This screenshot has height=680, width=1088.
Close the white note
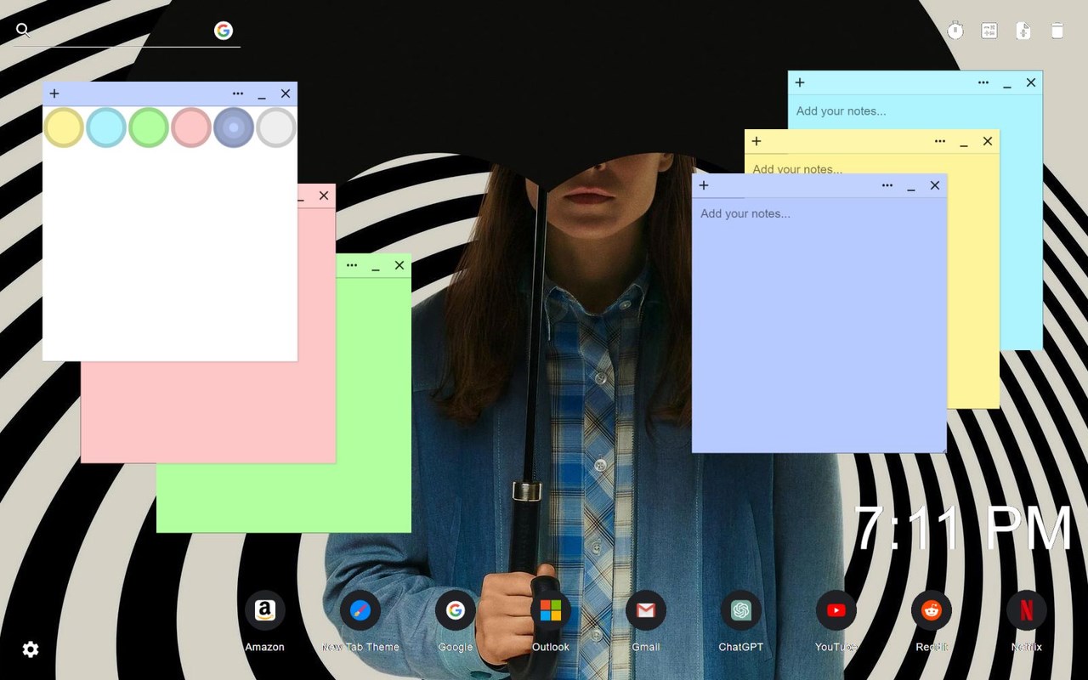coord(286,93)
